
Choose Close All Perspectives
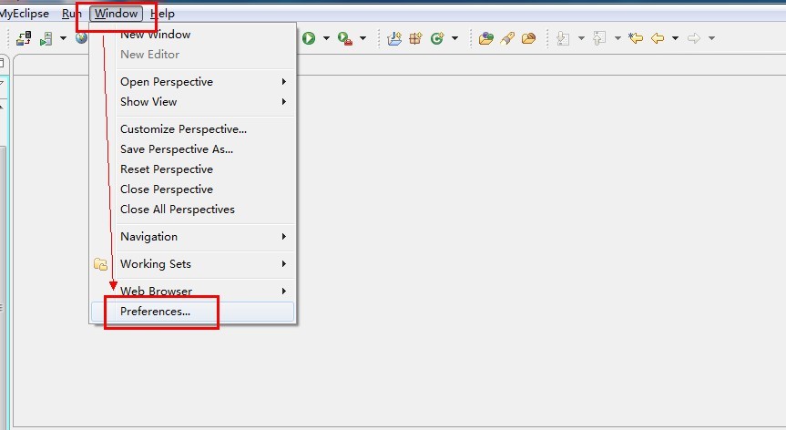[x=193, y=209]
